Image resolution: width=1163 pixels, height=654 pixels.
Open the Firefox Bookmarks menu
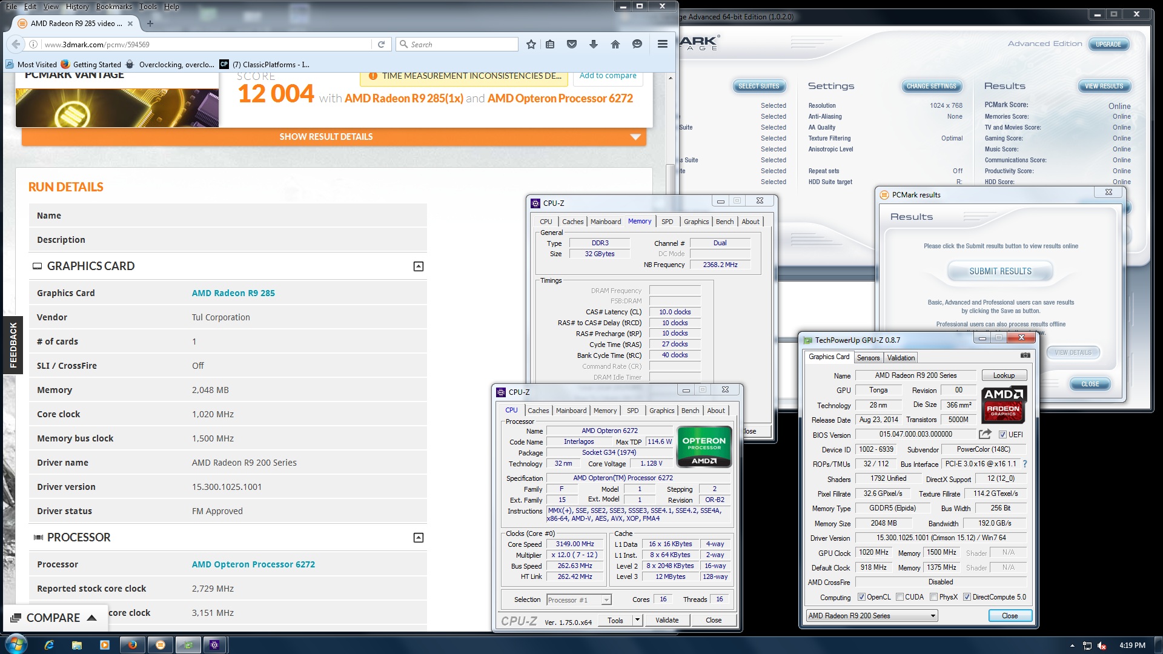[114, 7]
